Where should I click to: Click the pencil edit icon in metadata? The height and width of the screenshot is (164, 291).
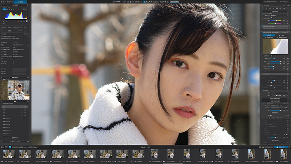(x=28, y=45)
